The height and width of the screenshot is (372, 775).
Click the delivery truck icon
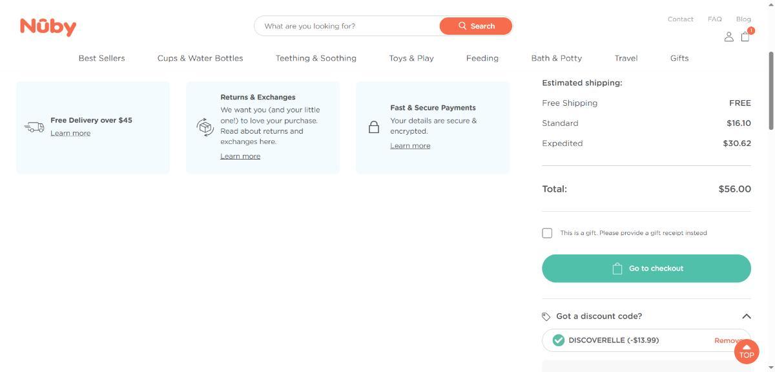tap(34, 127)
